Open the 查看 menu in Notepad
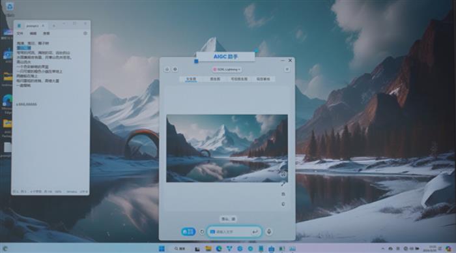Viewport: 456px width, 253px height. tap(46, 33)
